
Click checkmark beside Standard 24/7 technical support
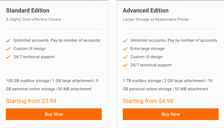(8, 57)
